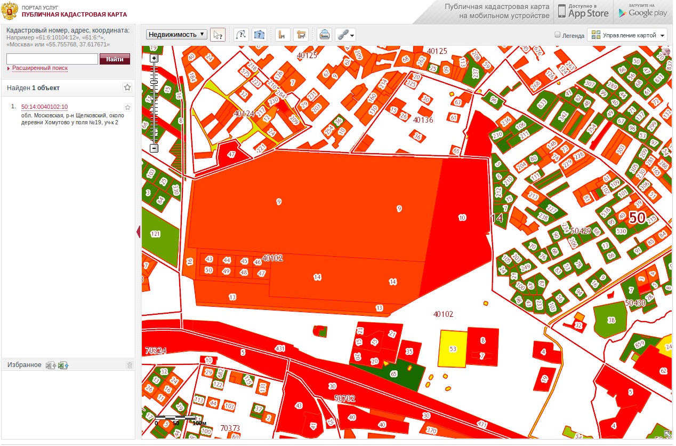This screenshot has width=676, height=446.
Task: Star the result 50:14:0040102:10
Action: pyautogui.click(x=127, y=107)
